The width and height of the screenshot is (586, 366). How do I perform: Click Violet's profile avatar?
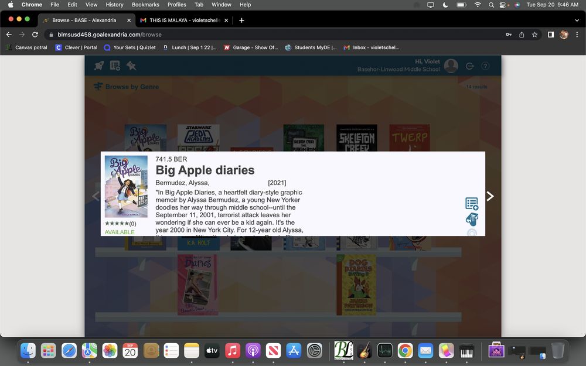(451, 66)
